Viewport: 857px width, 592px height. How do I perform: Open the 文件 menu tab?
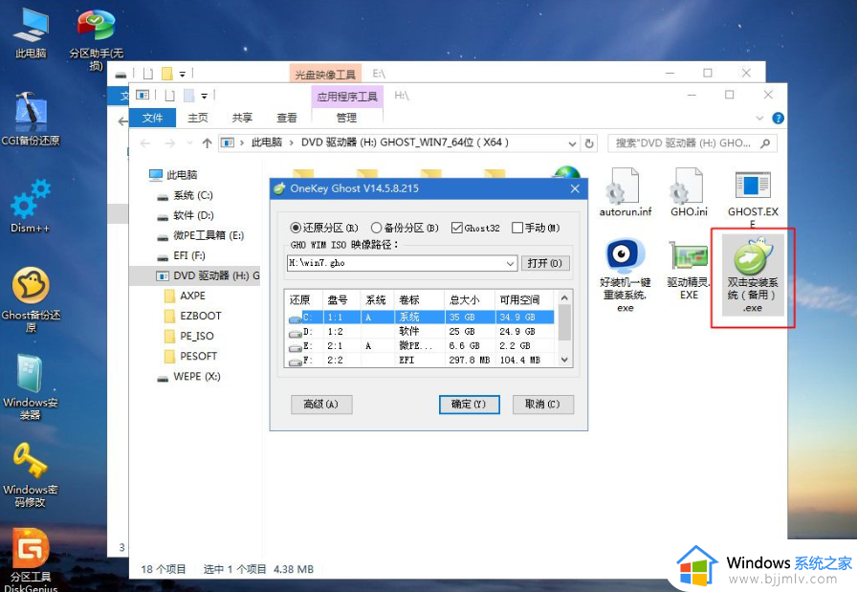[152, 118]
